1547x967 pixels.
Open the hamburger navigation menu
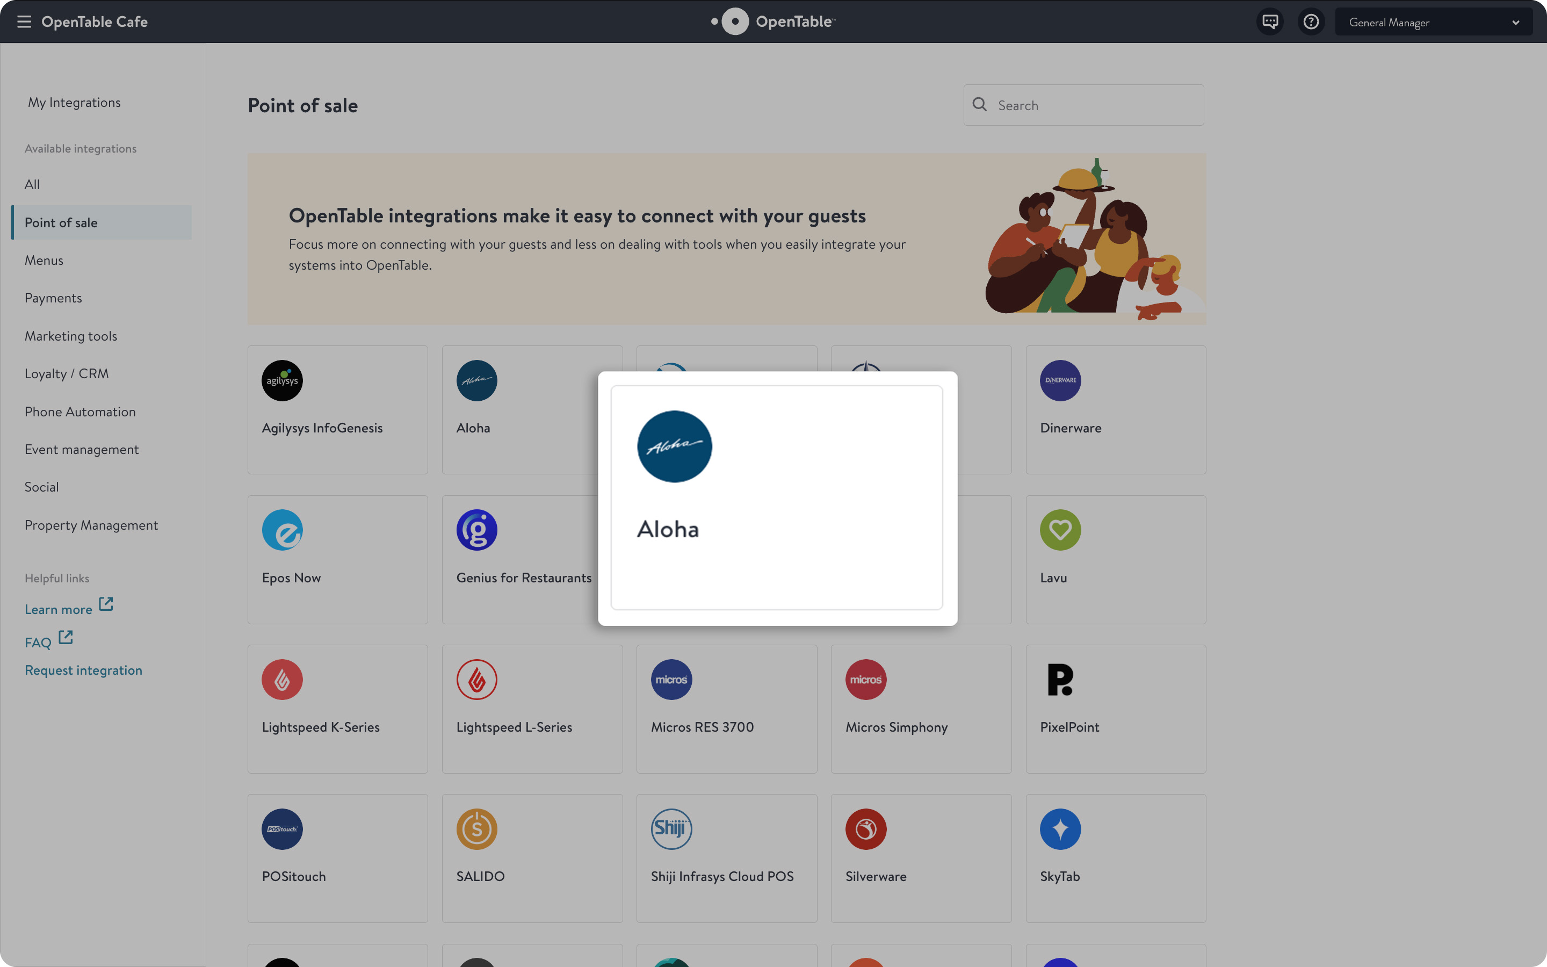pos(24,21)
